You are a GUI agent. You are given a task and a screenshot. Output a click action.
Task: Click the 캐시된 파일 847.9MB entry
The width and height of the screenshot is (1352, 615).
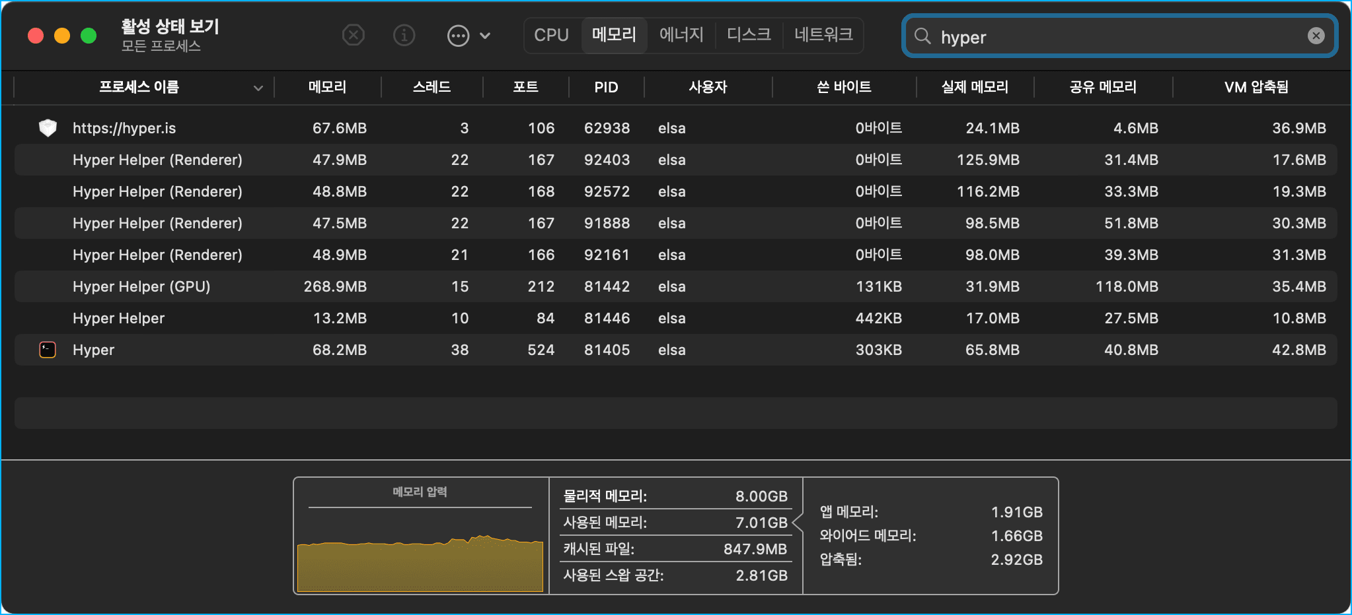pos(675,549)
